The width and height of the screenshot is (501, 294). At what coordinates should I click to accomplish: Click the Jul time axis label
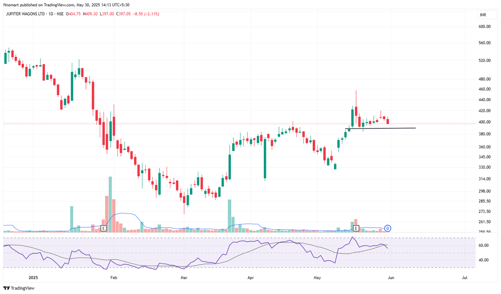coord(465,277)
